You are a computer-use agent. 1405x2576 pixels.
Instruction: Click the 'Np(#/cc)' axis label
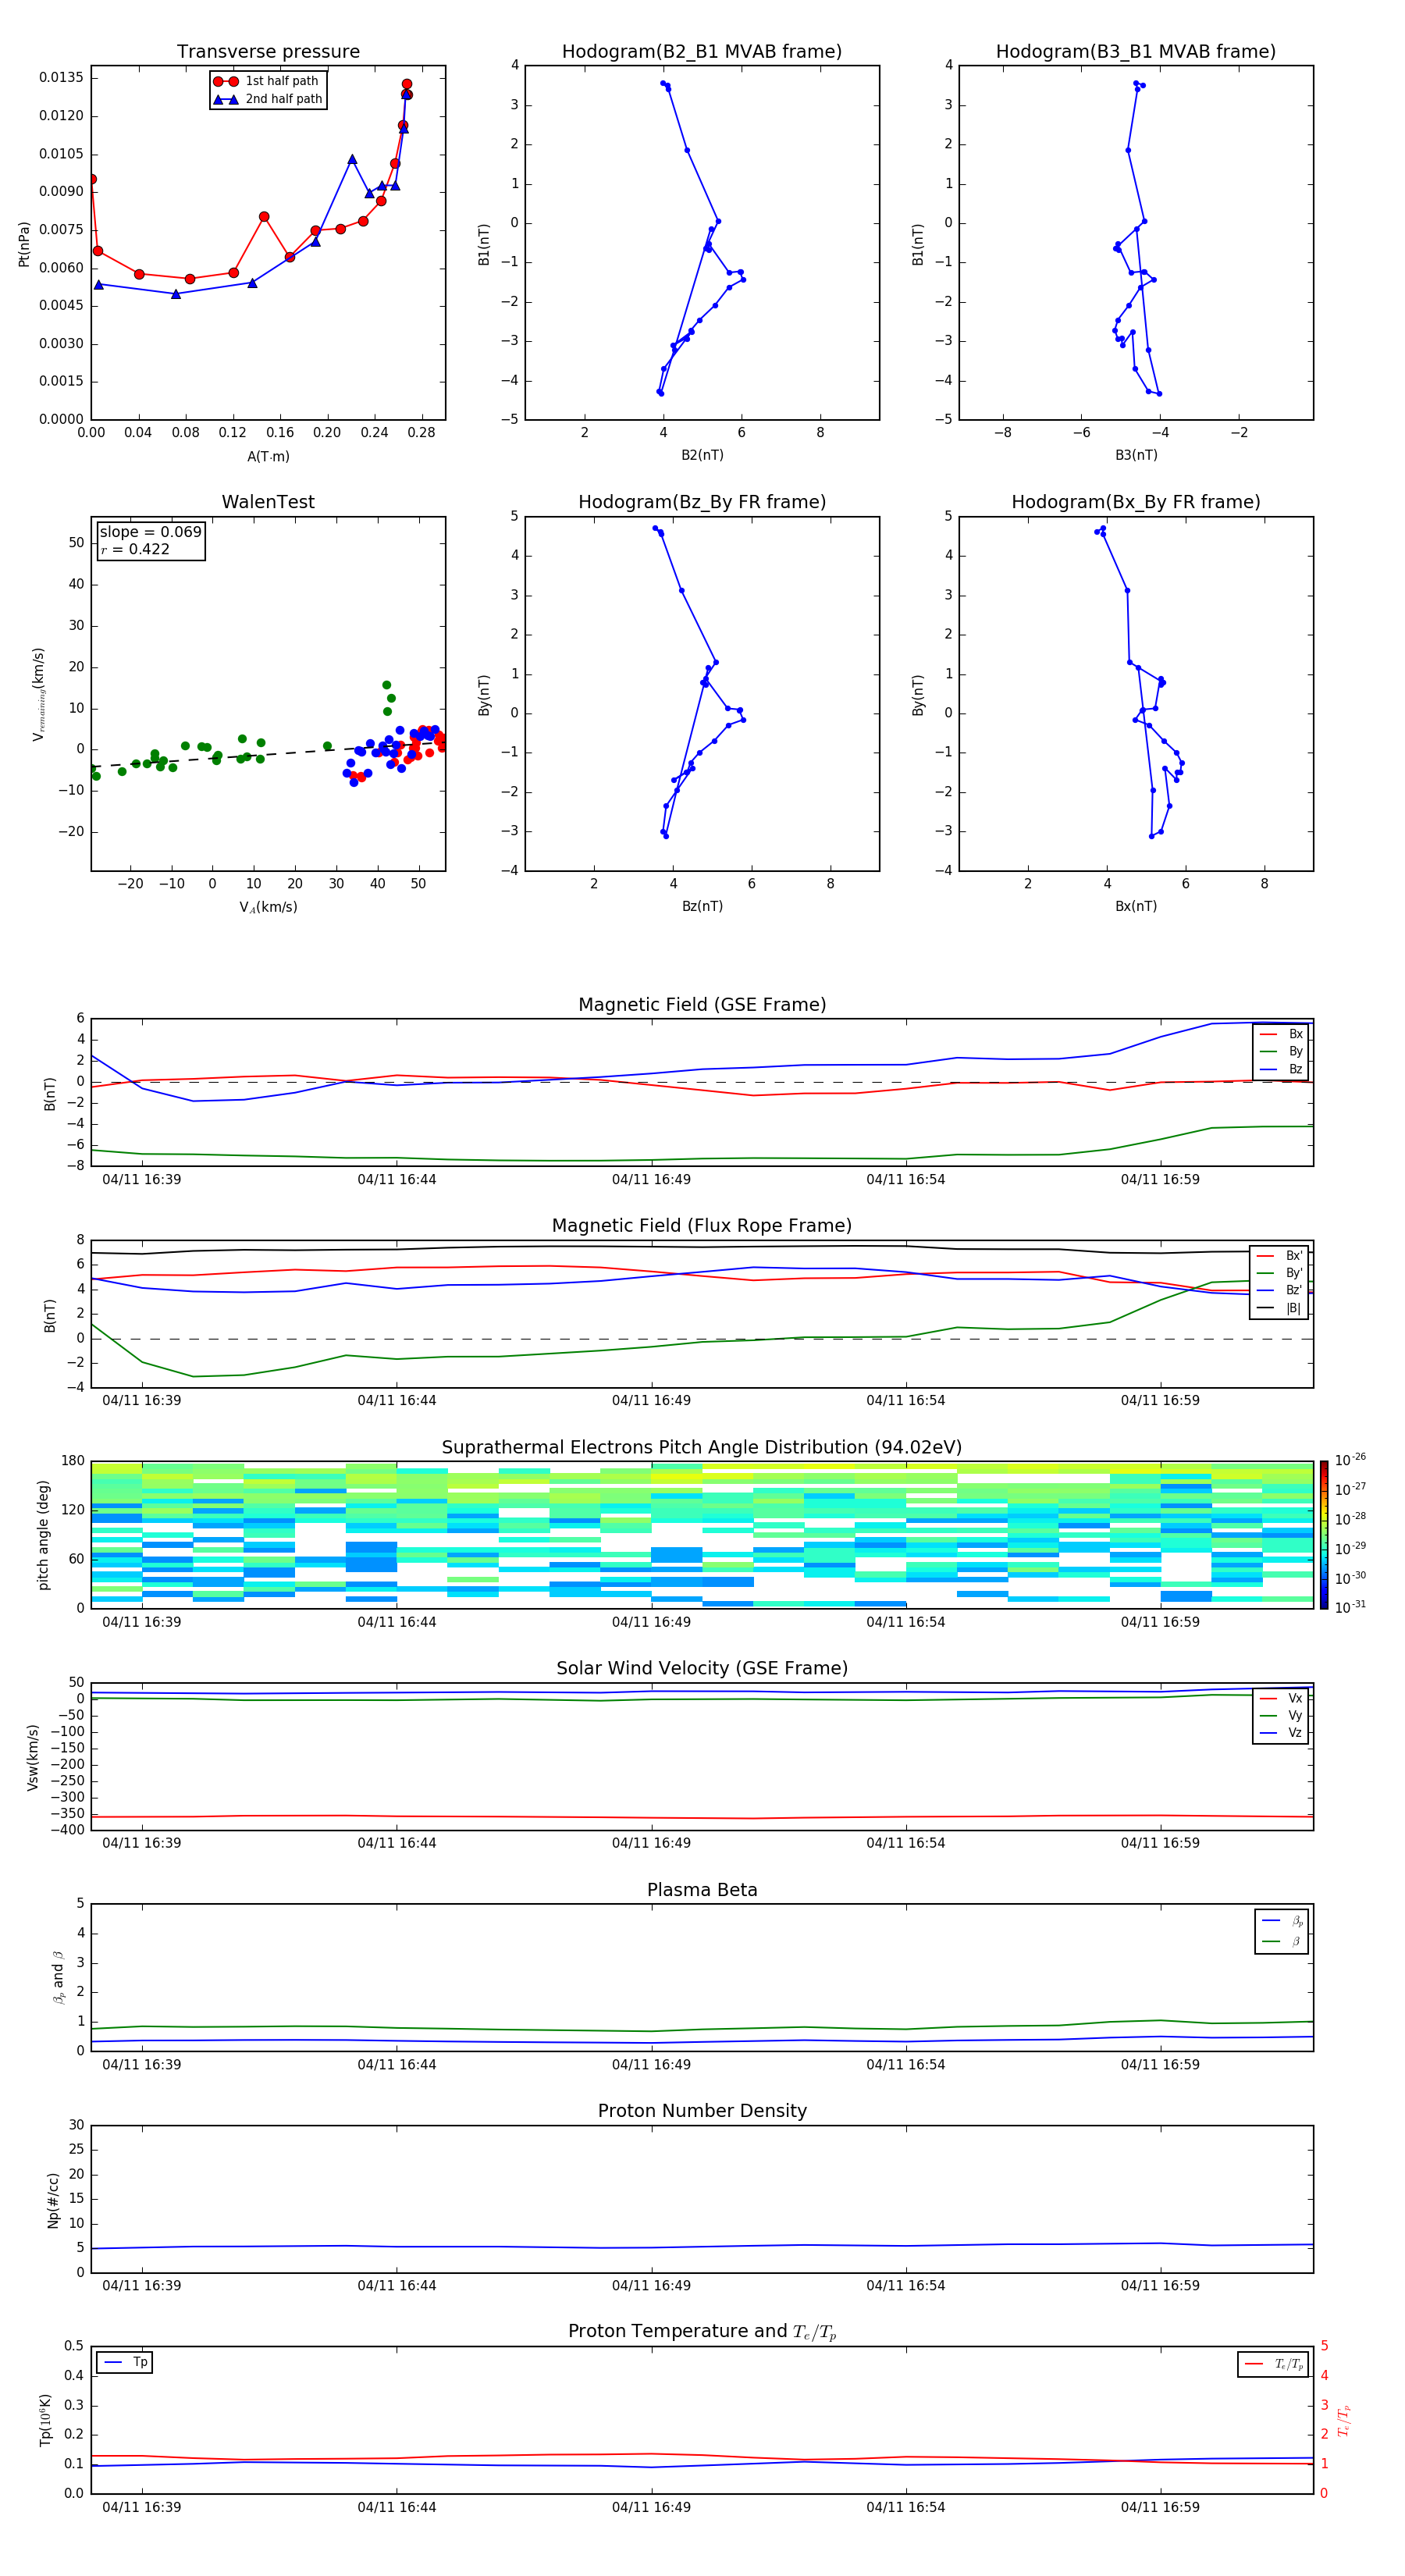coord(53,2200)
